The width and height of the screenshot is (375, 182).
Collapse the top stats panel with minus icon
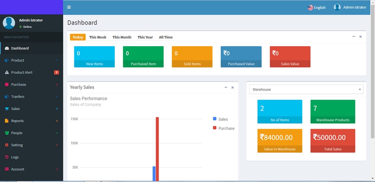tap(354, 36)
